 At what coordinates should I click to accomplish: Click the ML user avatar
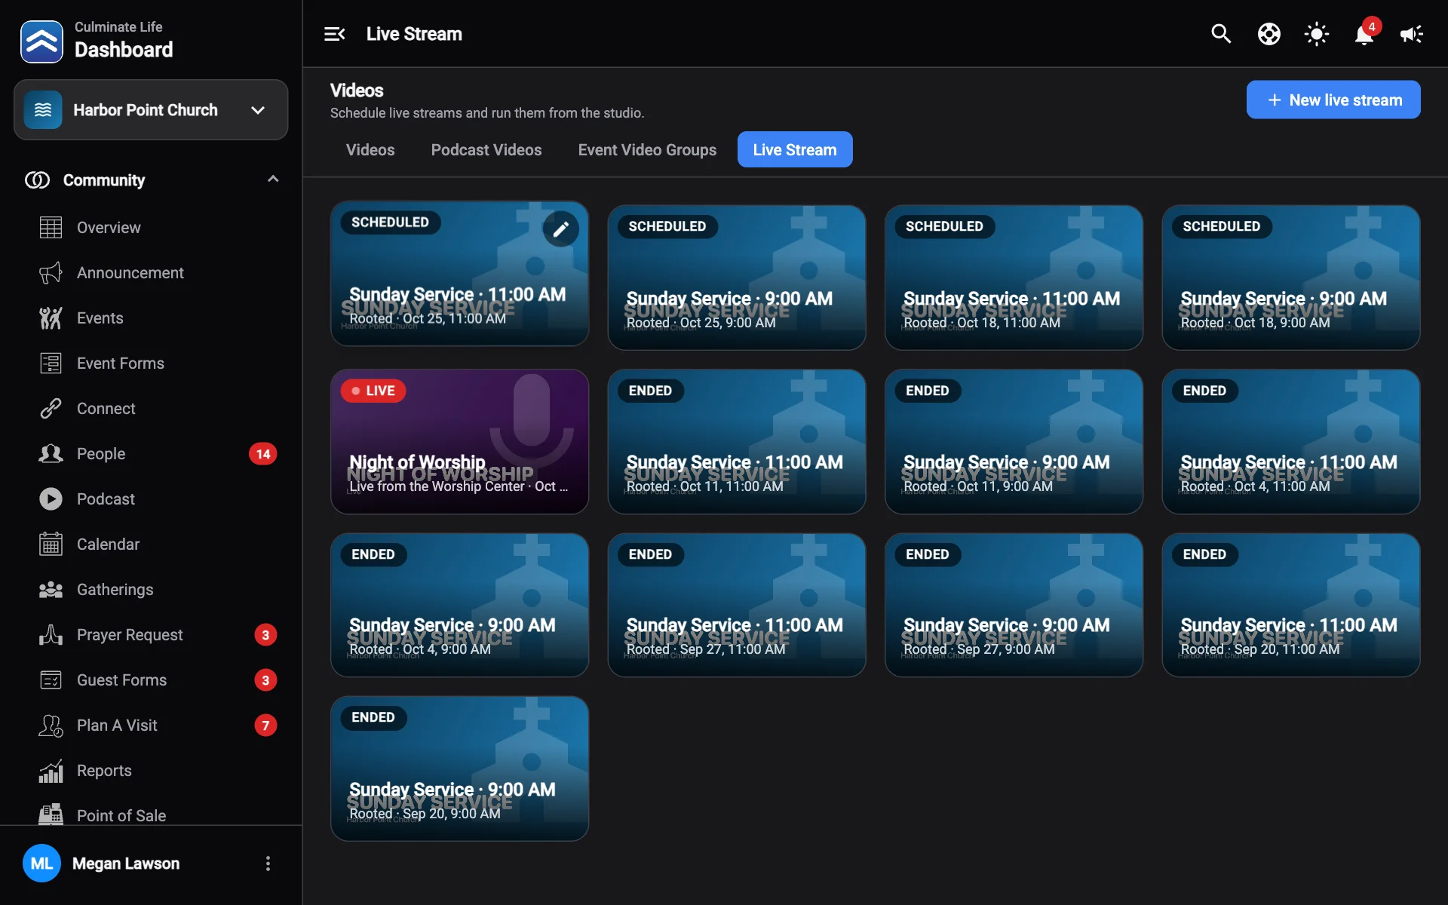pyautogui.click(x=41, y=864)
